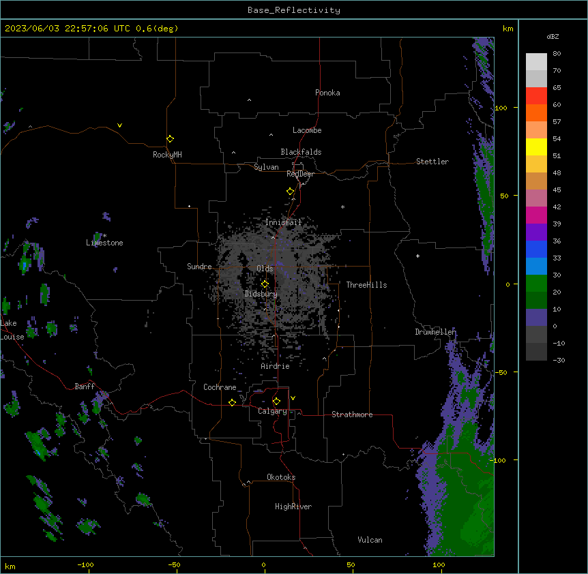Click the Ponoka label
The image size is (588, 574).
click(327, 93)
